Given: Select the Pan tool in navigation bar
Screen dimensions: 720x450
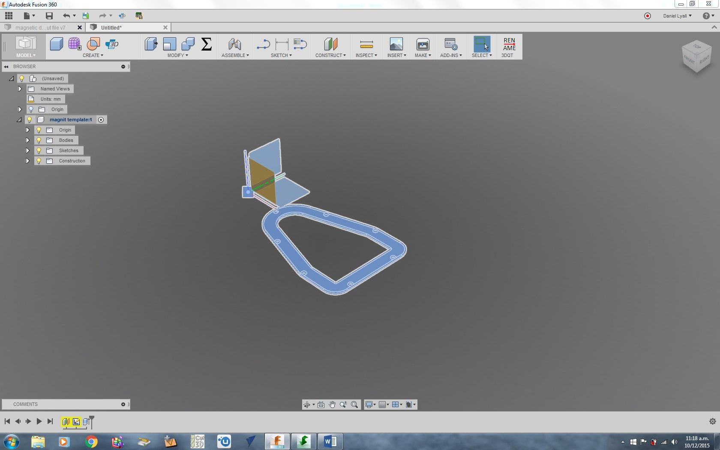Looking at the screenshot, I should (332, 404).
